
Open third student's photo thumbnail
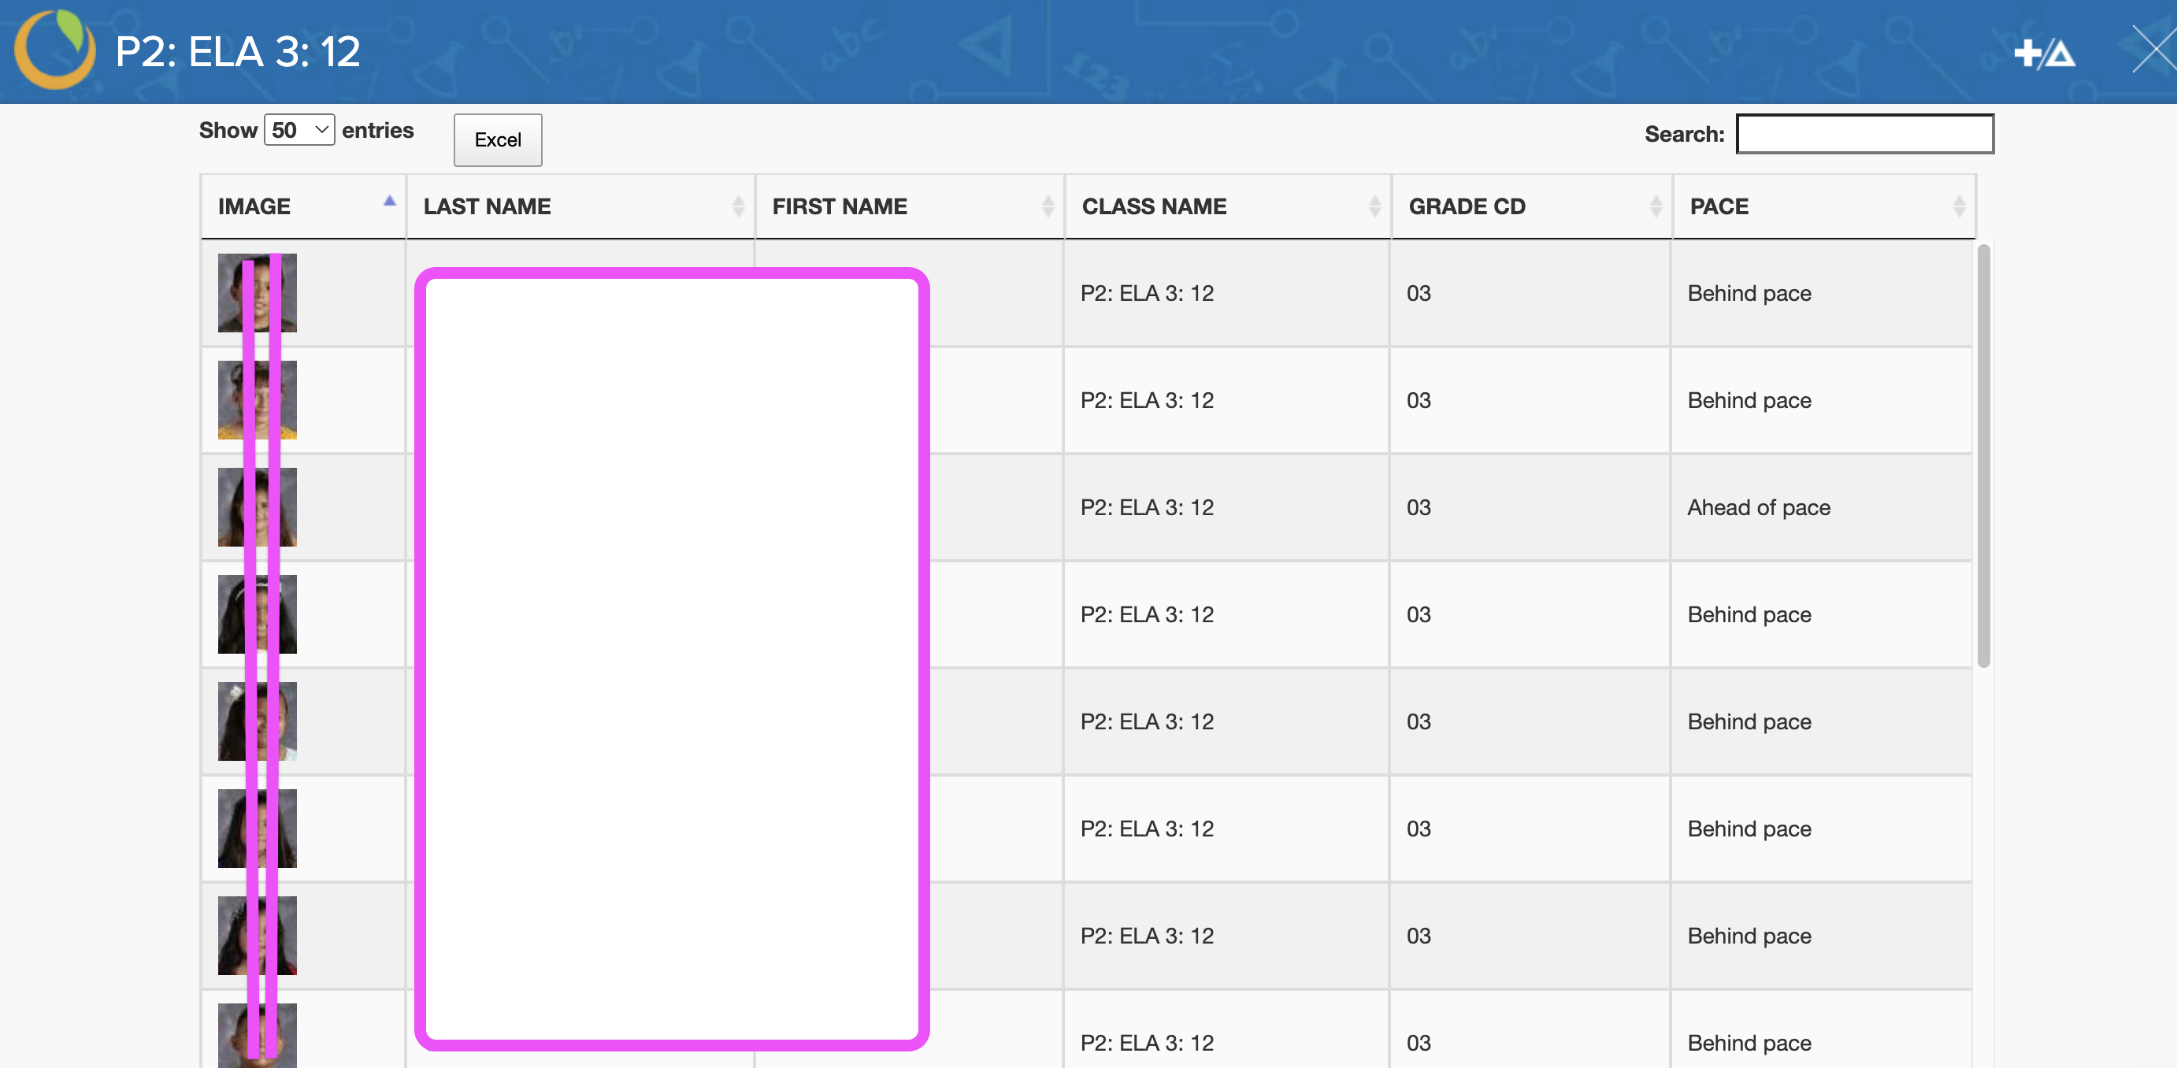257,507
